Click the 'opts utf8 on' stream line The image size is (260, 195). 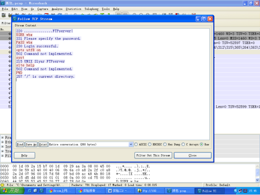pyautogui.click(x=28, y=50)
